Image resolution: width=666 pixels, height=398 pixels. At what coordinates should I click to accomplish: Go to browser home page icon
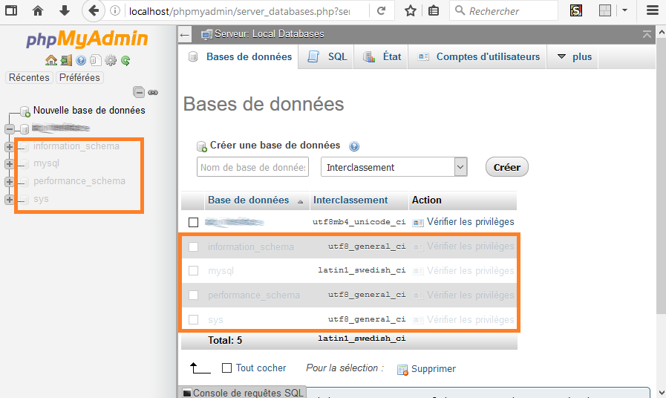point(37,10)
